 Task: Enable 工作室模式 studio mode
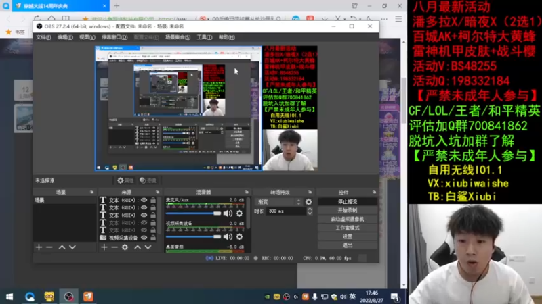tap(348, 228)
